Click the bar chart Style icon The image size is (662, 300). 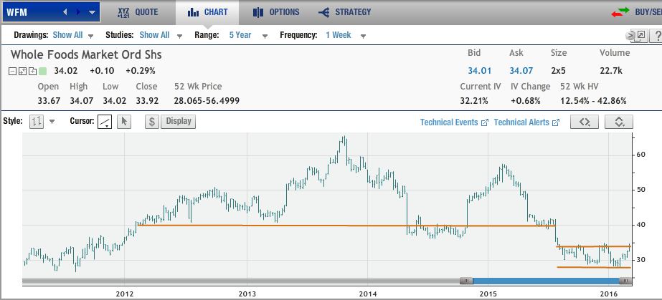point(37,122)
